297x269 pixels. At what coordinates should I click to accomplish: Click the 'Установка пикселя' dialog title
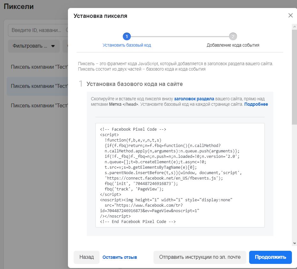coord(100,16)
